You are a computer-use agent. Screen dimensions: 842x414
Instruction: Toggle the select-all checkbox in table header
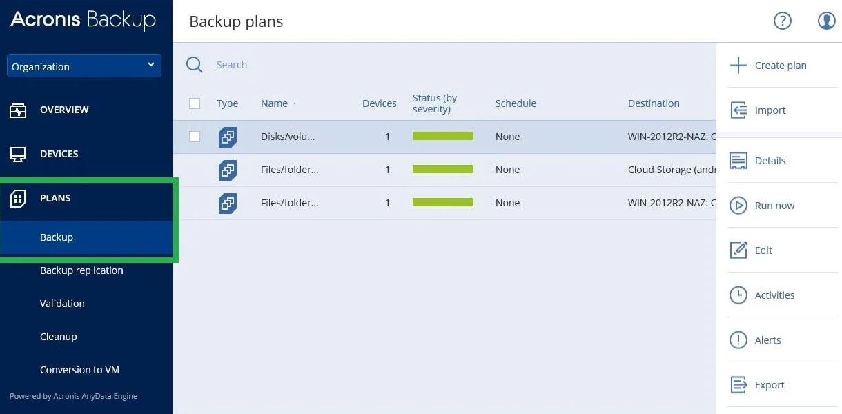pos(195,103)
